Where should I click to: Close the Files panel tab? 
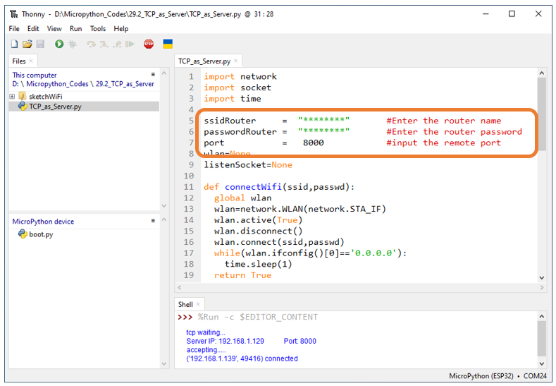tap(31, 61)
